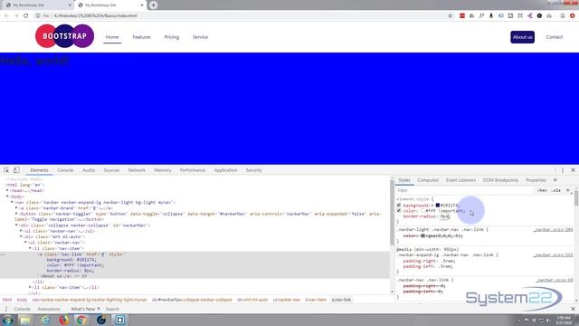Open a new browser tab with plus

point(153,5)
